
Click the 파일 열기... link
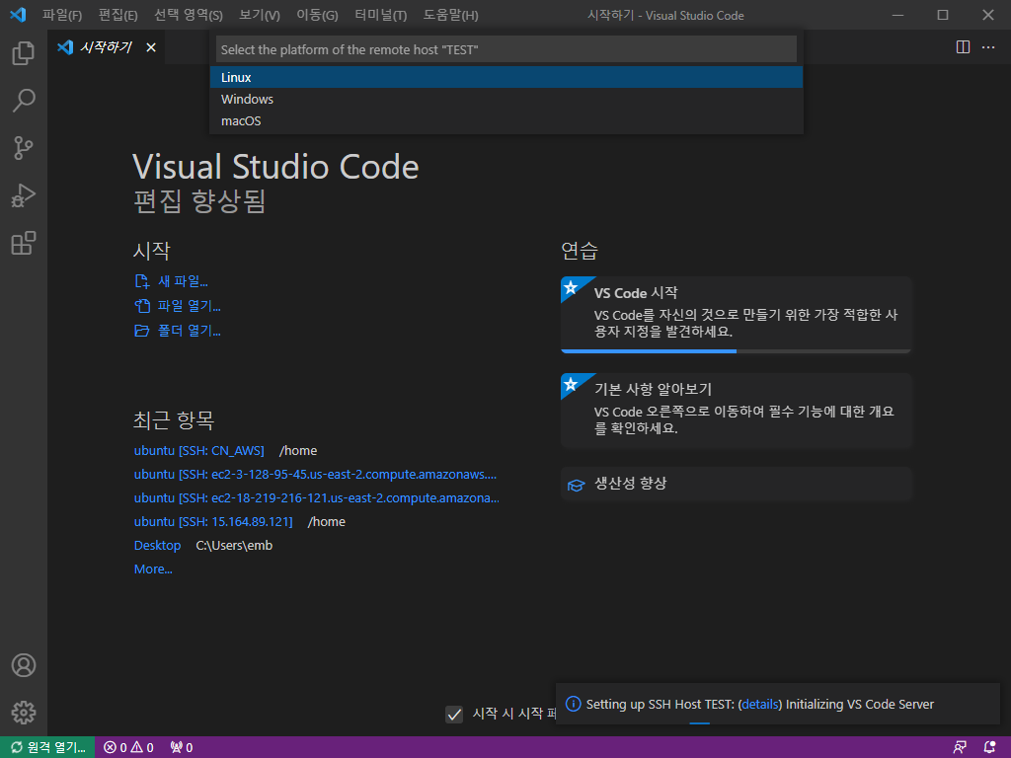pos(190,306)
